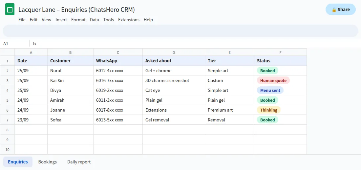Click the Sofea customer cell
This screenshot has height=170, width=361.
71,120
